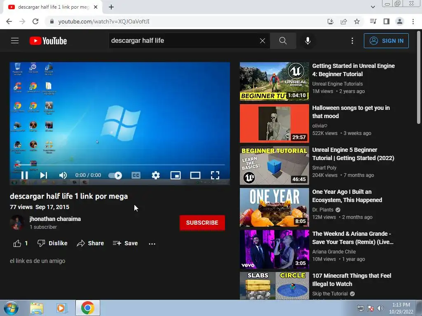Viewport: 422px width, 316px height.
Task: Enable miniplayer mode
Action: tap(176, 175)
